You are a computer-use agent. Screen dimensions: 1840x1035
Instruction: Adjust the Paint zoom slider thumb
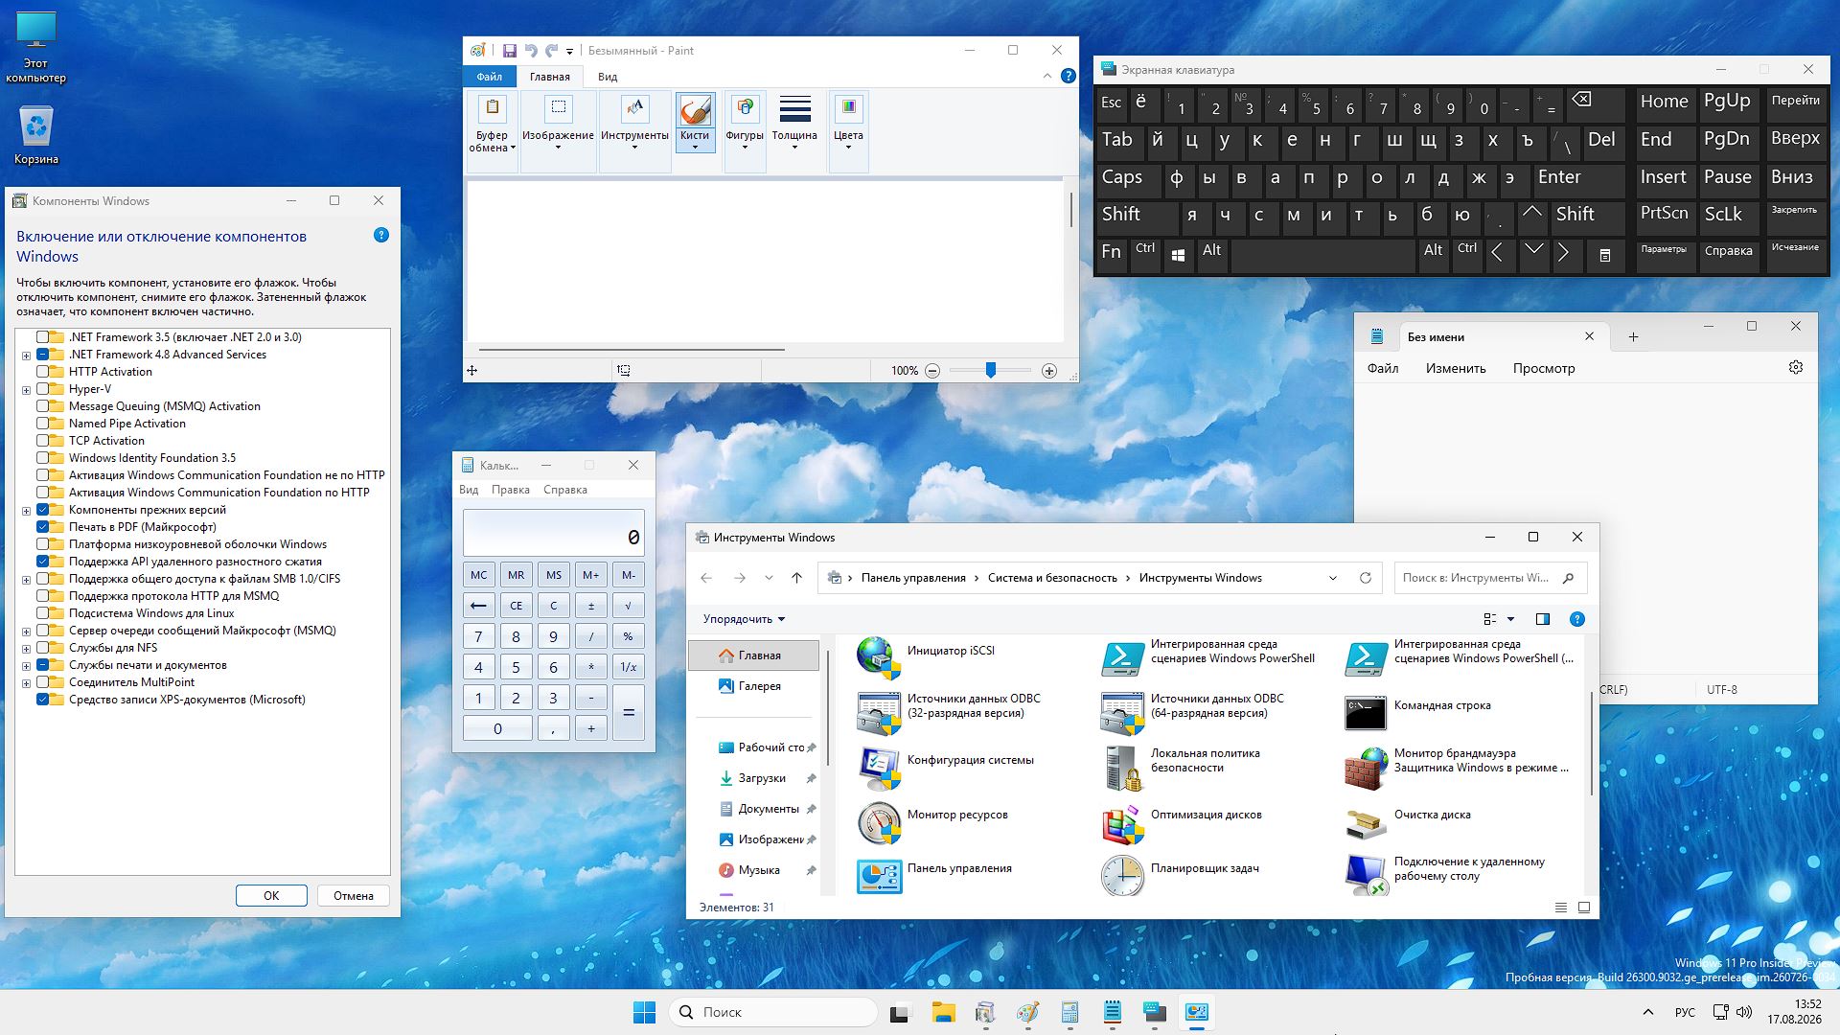click(x=991, y=370)
